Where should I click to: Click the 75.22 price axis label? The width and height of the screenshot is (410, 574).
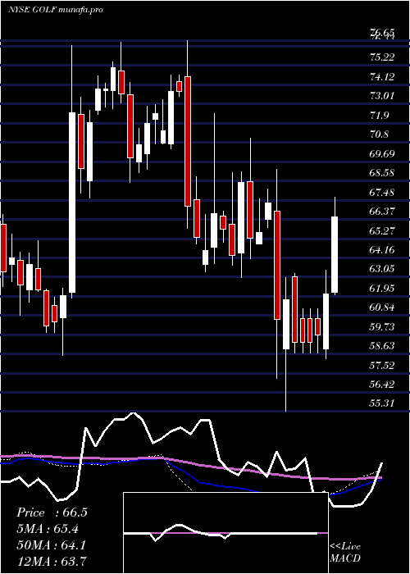point(382,57)
